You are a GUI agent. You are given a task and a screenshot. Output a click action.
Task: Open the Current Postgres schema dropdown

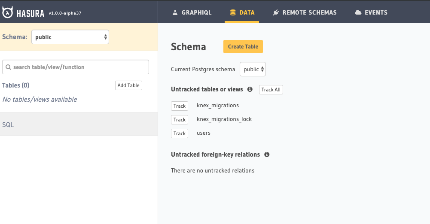coord(253,69)
